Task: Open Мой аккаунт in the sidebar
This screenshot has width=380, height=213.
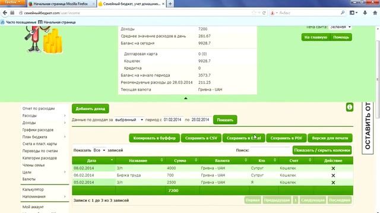Action: (x=33, y=206)
